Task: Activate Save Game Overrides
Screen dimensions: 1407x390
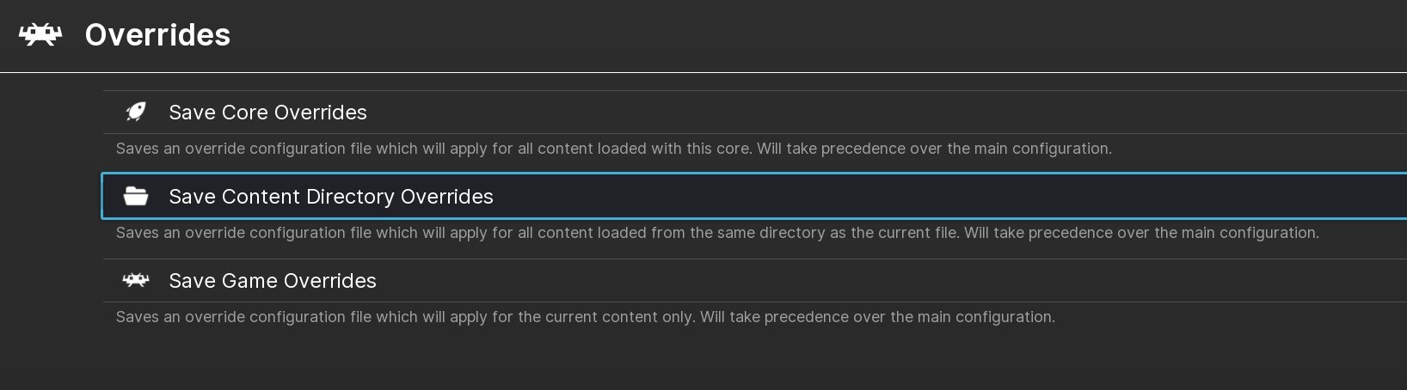Action: (x=755, y=280)
